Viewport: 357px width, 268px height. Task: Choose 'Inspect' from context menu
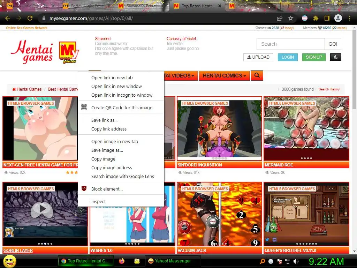pos(121,201)
